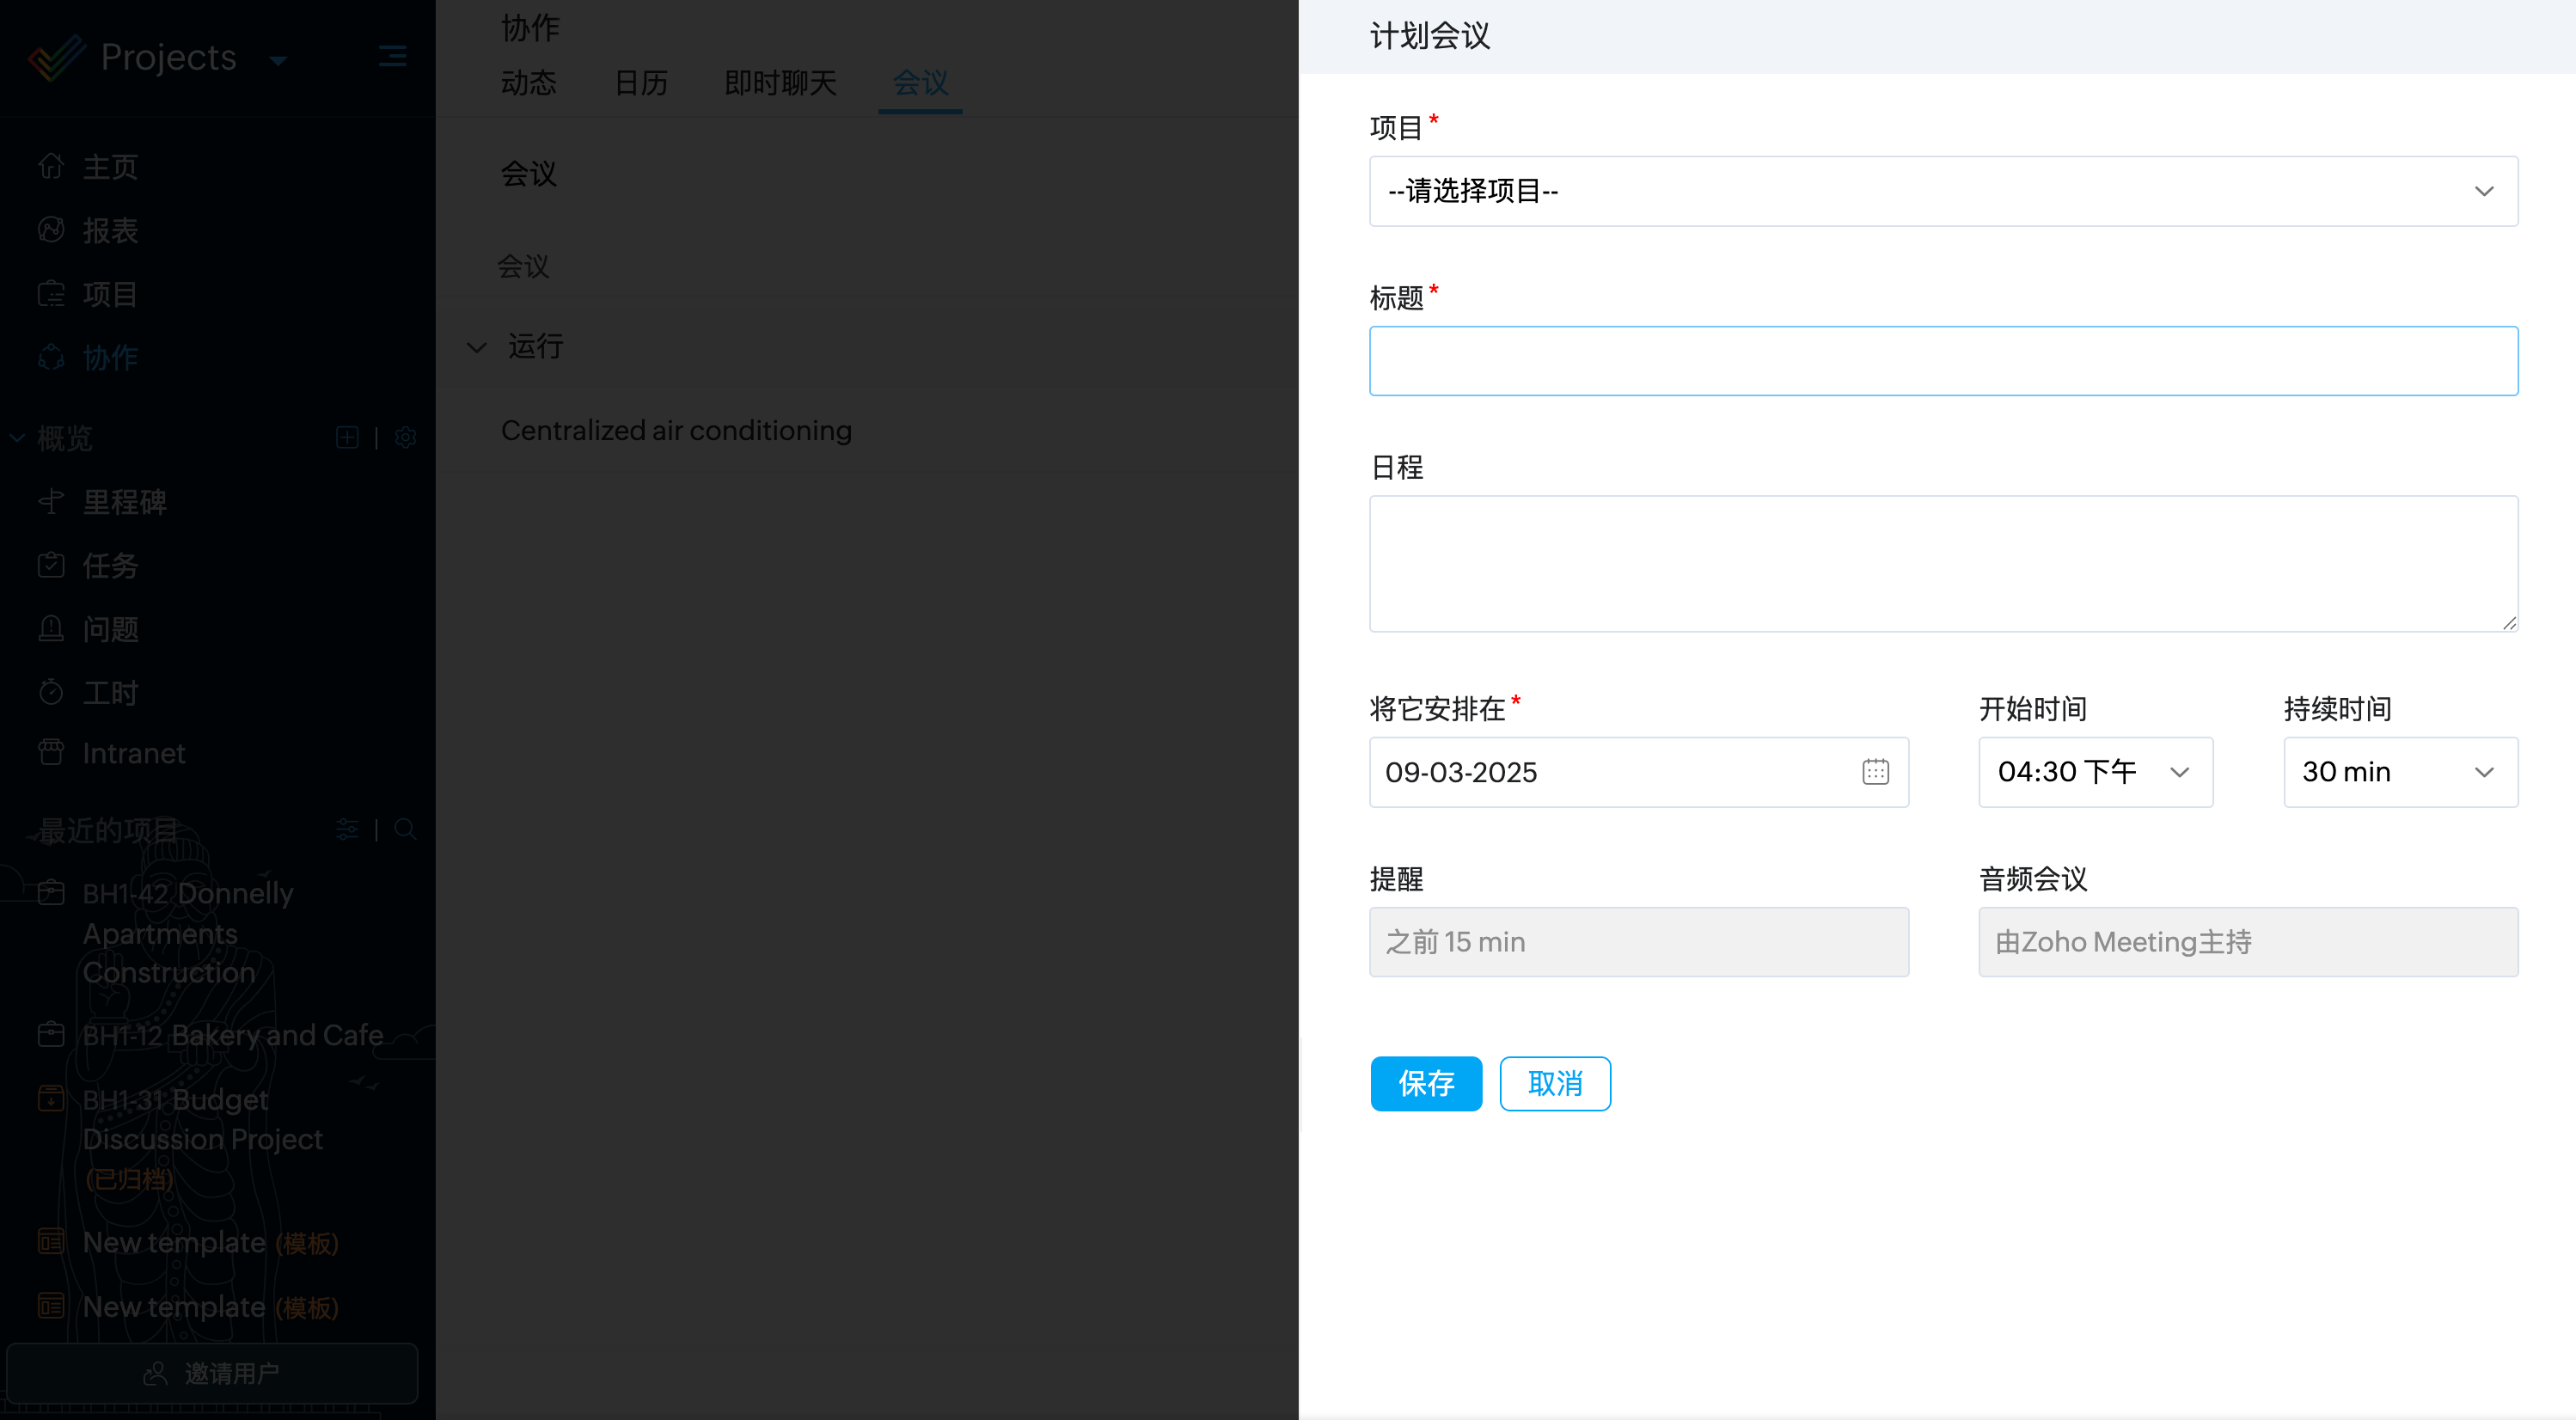Image resolution: width=2576 pixels, height=1420 pixels.
Task: Click the 保存 button
Action: 1426,1083
